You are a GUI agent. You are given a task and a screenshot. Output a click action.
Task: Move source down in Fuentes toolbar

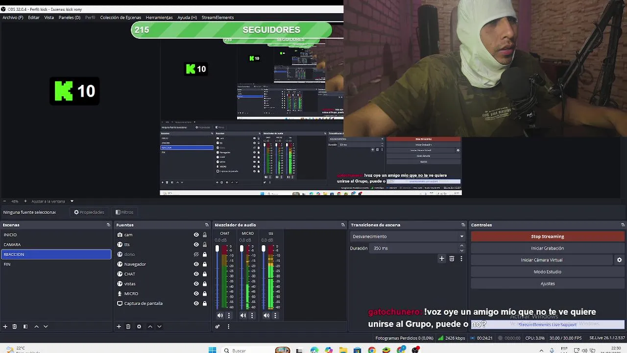coord(159,327)
